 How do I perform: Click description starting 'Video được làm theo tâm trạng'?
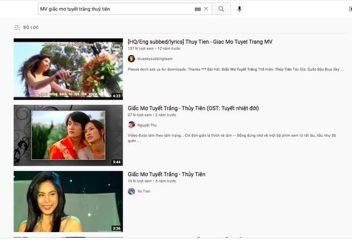pos(232,138)
